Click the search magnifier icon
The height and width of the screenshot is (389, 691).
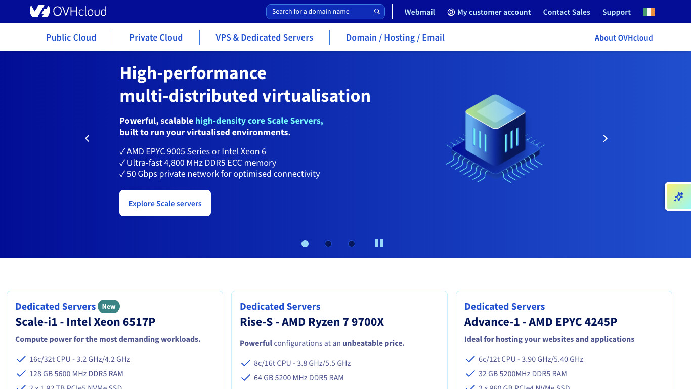(377, 12)
